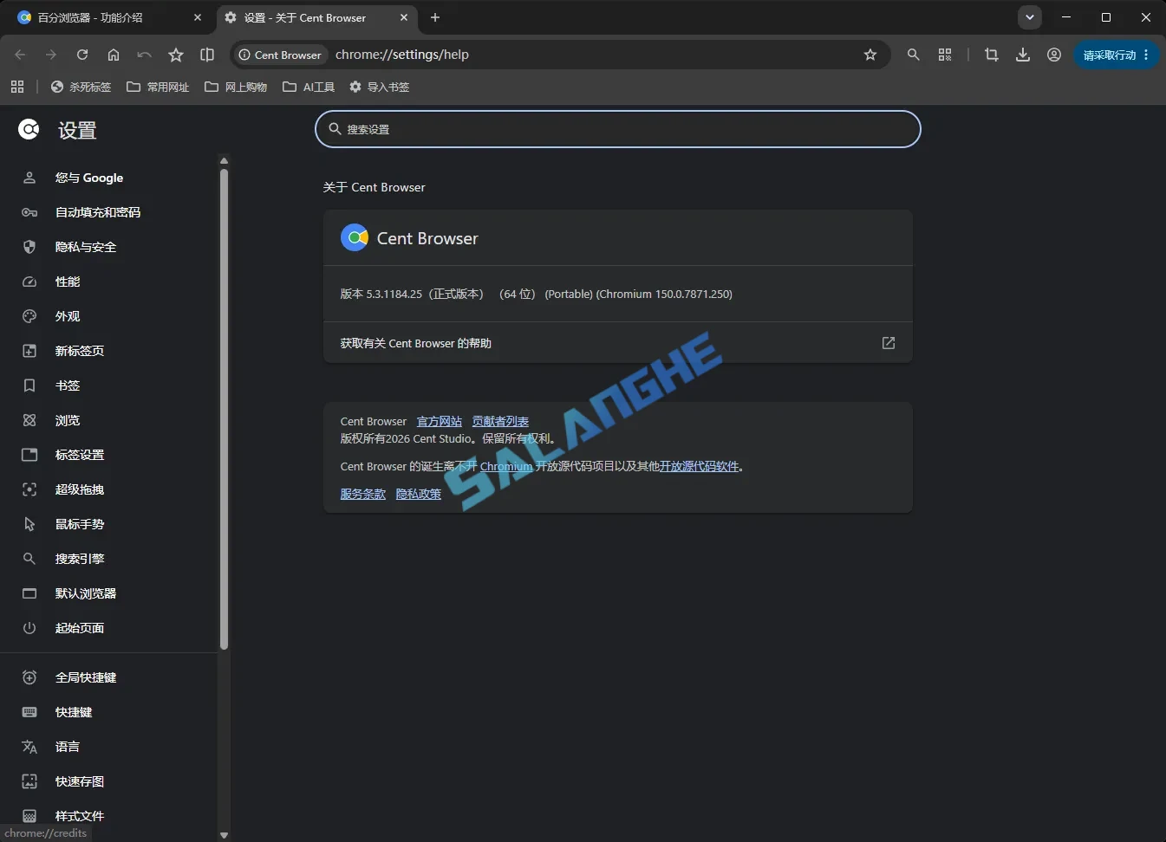Click the Cent Browser site info chip
The image size is (1166, 842).
(279, 55)
